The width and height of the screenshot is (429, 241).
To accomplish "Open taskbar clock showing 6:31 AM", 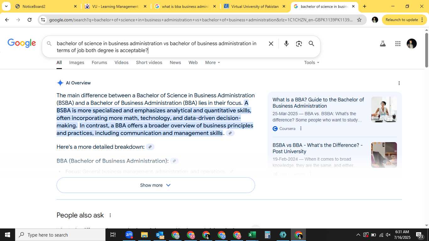I will [402, 235].
